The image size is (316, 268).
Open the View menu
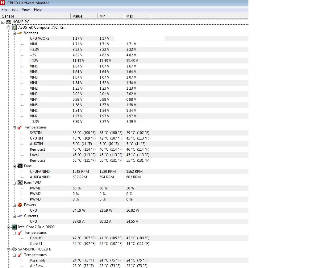coord(26,10)
